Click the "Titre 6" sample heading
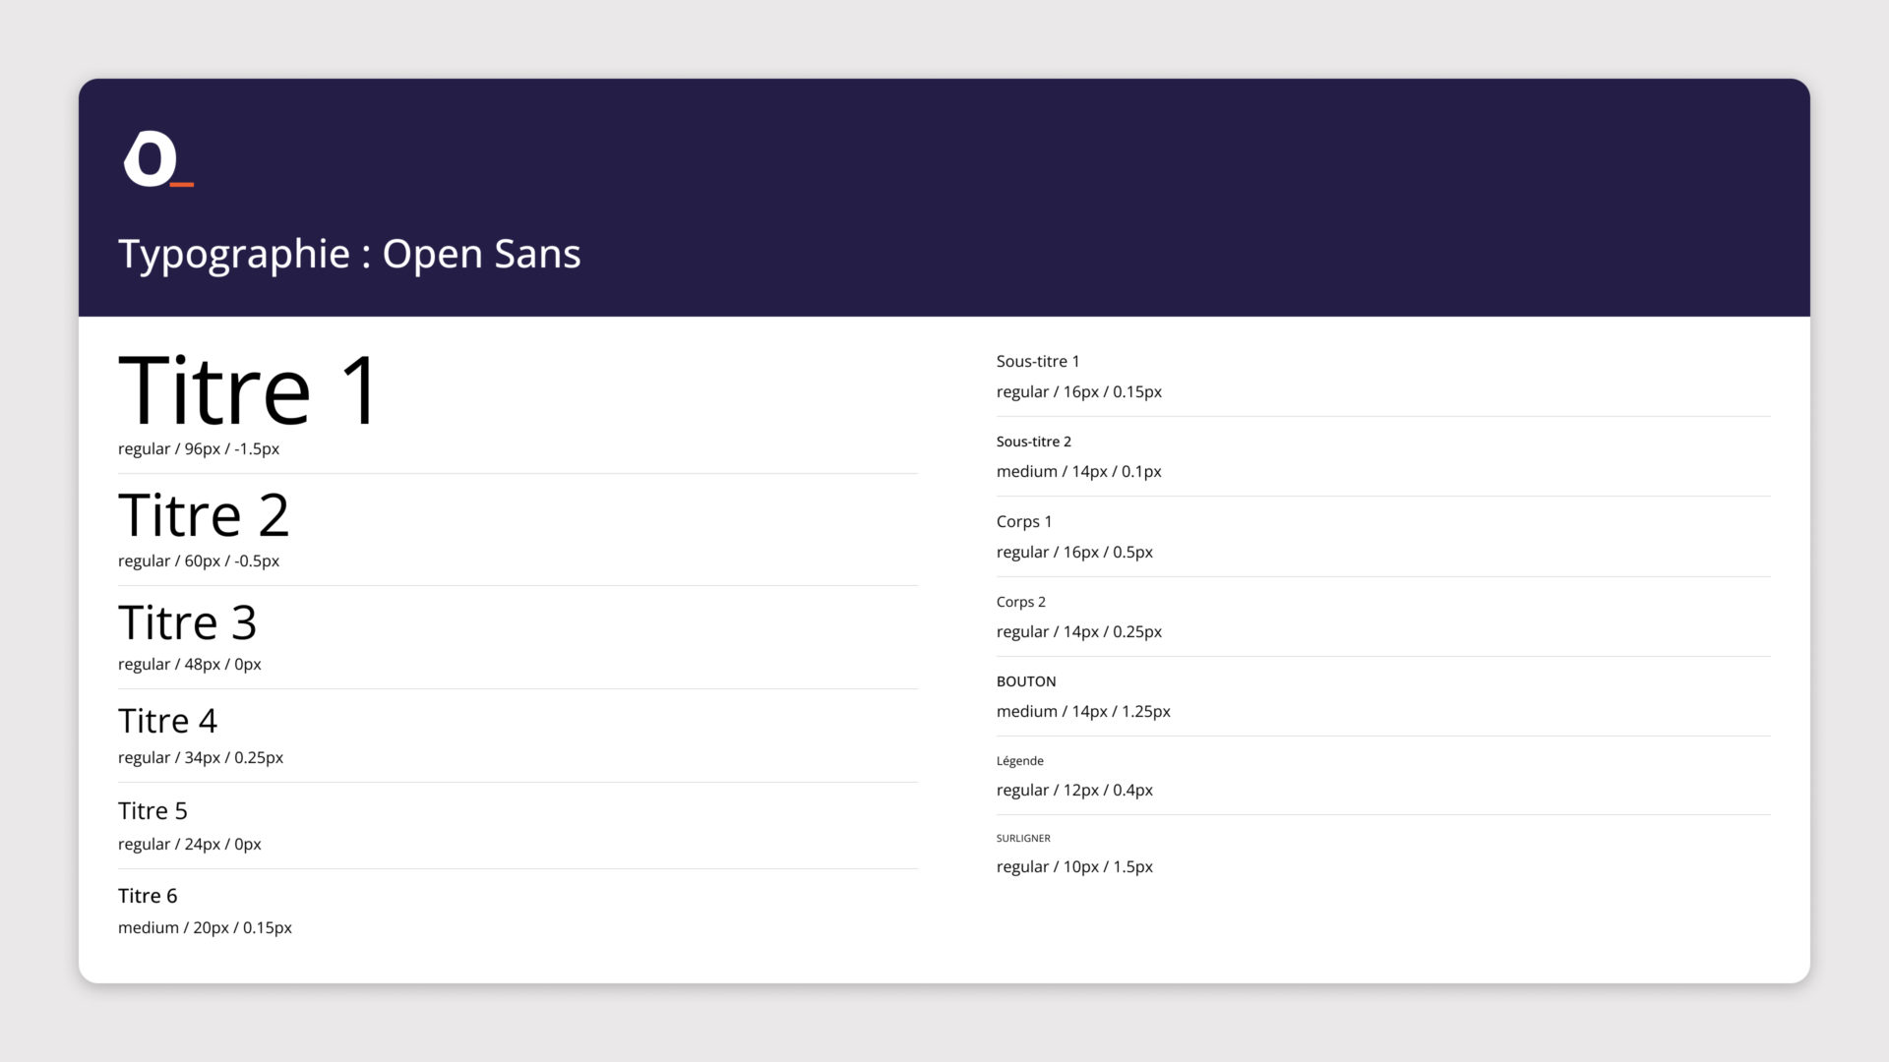 [148, 896]
